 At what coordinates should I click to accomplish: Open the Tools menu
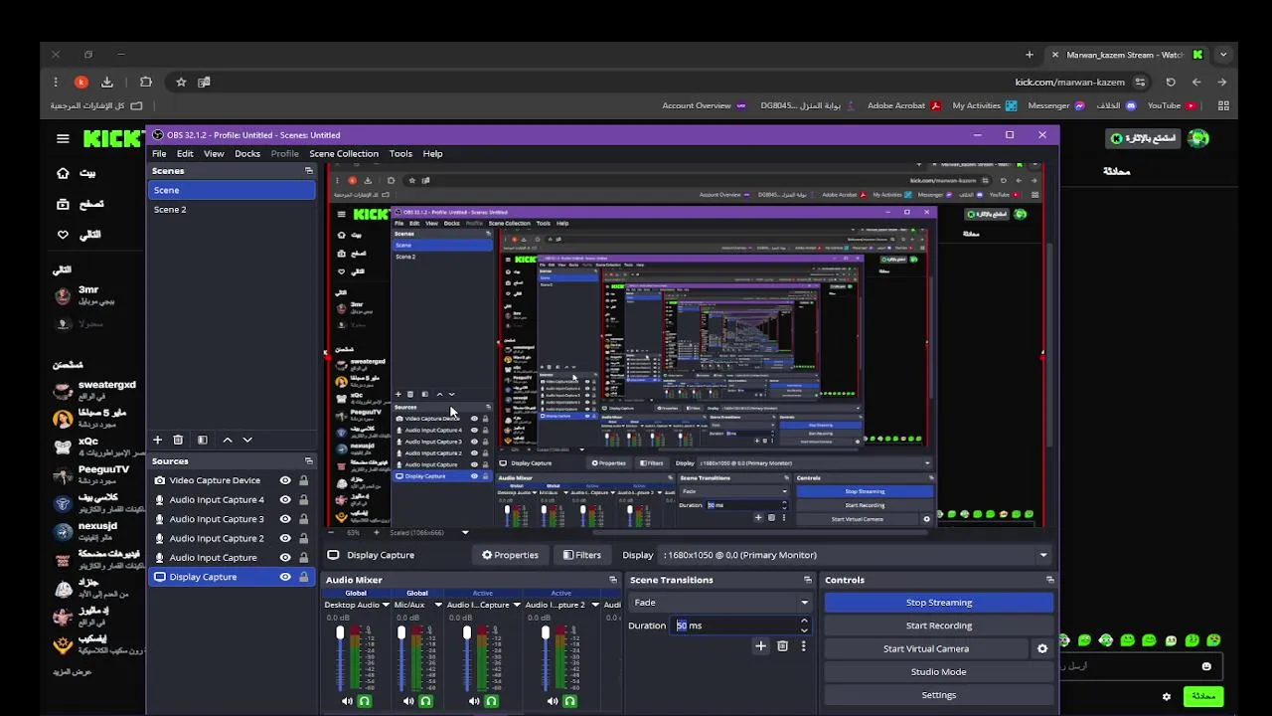click(400, 154)
